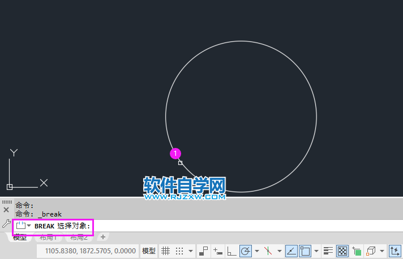Open object snap settings dropdown
The image size is (403, 259).
pyautogui.click(x=316, y=251)
